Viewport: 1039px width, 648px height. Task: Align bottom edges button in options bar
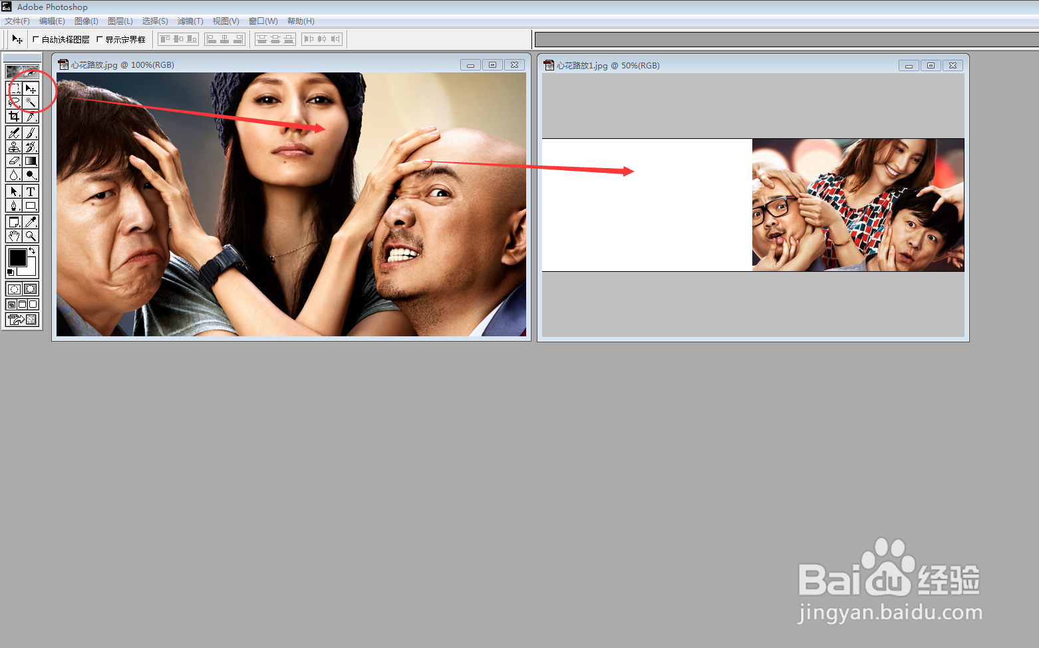(192, 39)
